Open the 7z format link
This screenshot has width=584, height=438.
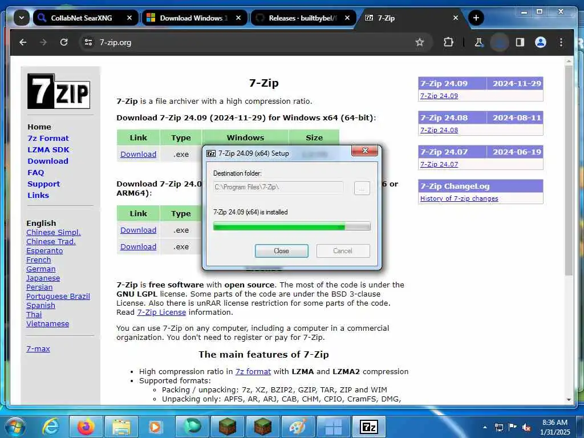tap(253, 372)
